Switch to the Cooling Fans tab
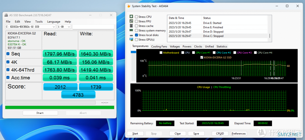This screenshot has width=305, height=140. click(159, 46)
